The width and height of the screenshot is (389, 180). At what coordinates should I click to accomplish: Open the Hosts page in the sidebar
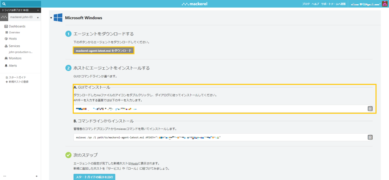13,39
